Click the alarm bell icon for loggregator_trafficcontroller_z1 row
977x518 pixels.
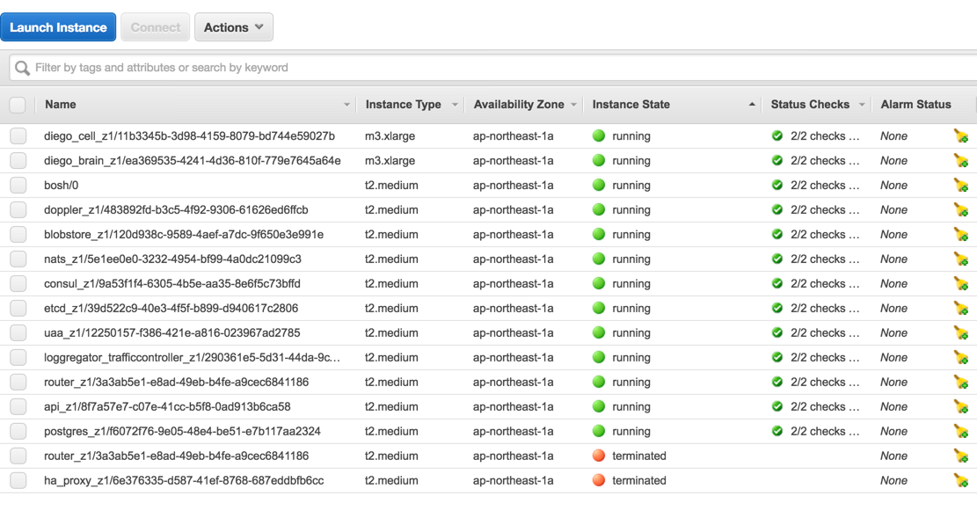click(x=961, y=358)
